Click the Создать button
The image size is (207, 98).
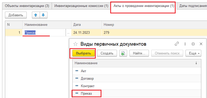107,53
